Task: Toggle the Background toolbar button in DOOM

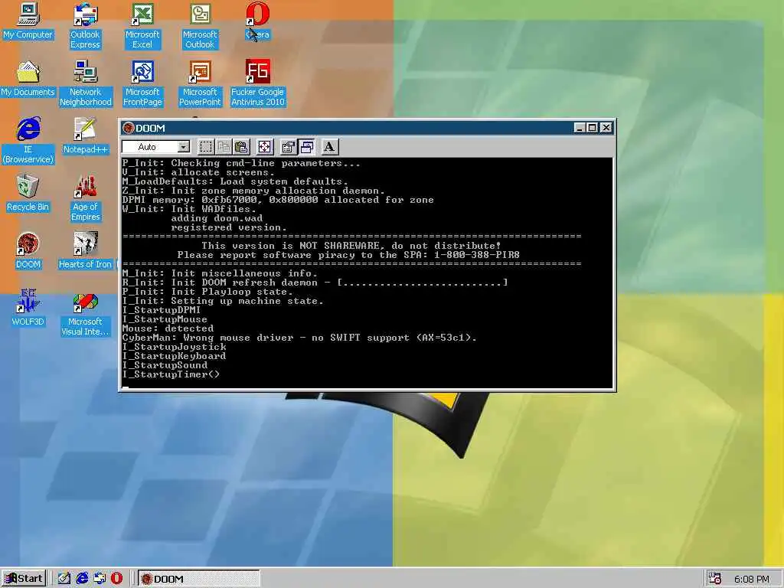Action: point(306,146)
